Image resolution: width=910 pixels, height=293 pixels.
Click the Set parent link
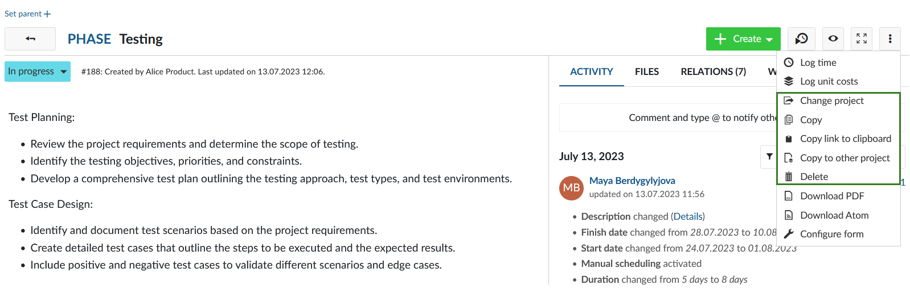point(27,14)
